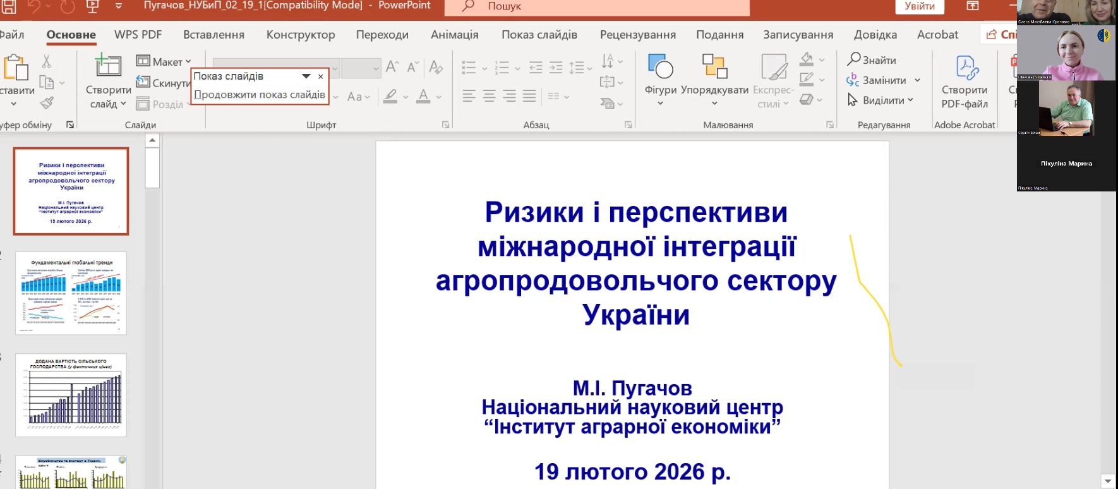Expand the Виділити selection dropdown
Image resolution: width=1118 pixels, height=489 pixels.
[910, 100]
